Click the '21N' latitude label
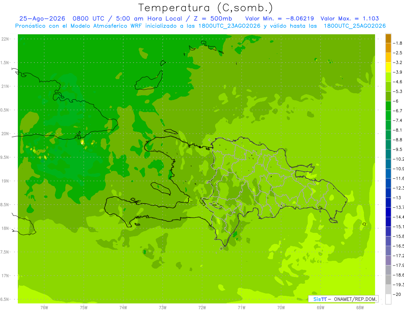Image resolution: width=404 pixels, height=312 pixels. (6, 86)
